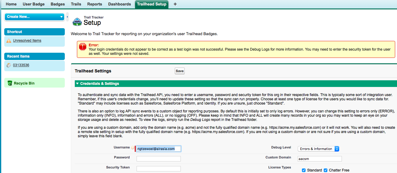Click the Debug Level label
397x173 pixels.
(281, 148)
